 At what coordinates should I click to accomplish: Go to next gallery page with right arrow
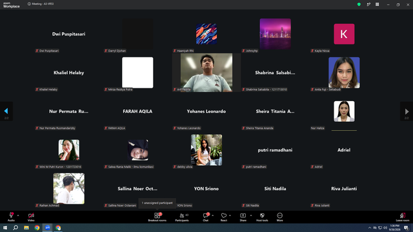click(x=407, y=111)
